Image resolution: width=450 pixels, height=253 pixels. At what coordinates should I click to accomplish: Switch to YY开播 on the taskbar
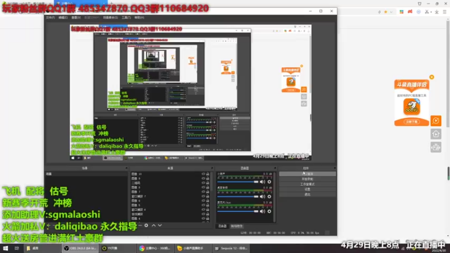pyautogui.click(x=118, y=249)
